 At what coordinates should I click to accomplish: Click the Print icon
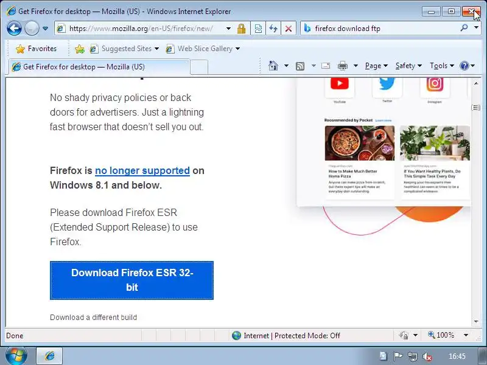[342, 66]
